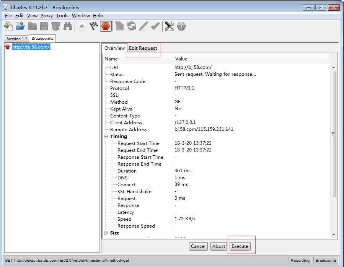
Task: Select the Latency row
Action: (217, 212)
